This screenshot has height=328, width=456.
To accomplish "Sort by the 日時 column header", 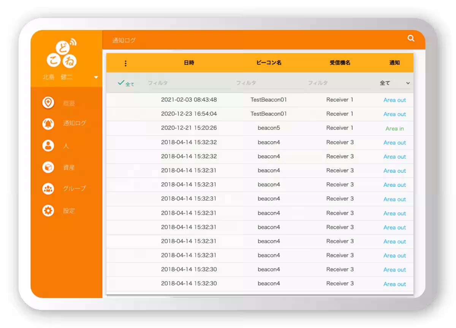I will (x=189, y=63).
